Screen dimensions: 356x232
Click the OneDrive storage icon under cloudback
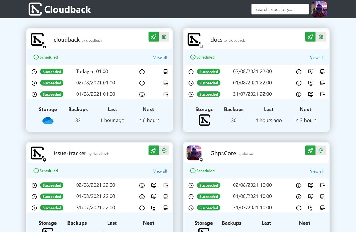coord(48,120)
